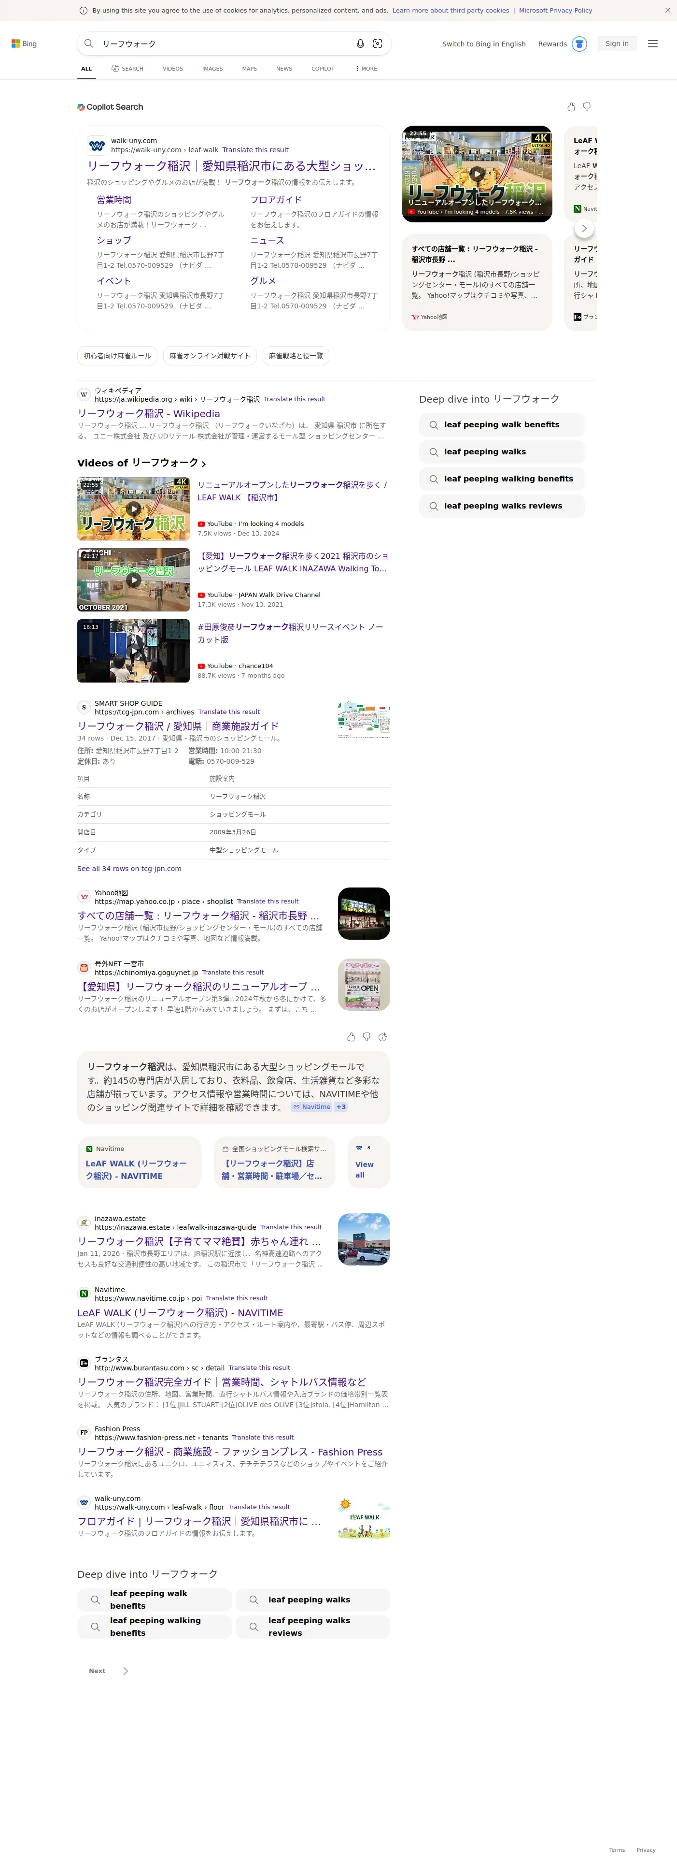This screenshot has height=1862, width=677.
Task: Click thumbs down on Copilot Search
Action: (x=587, y=107)
